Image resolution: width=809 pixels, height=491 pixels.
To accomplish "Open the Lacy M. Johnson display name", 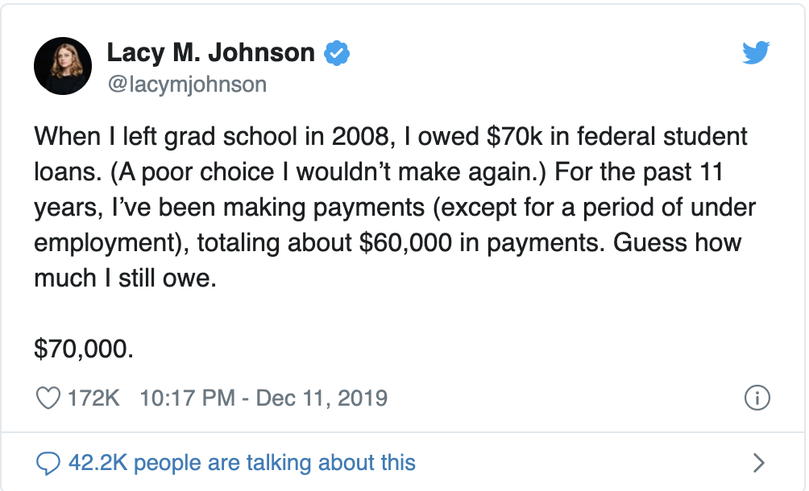I will (x=210, y=52).
